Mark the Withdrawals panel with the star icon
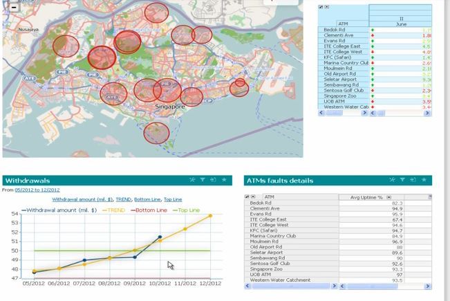The image size is (450, 301). coord(223,180)
